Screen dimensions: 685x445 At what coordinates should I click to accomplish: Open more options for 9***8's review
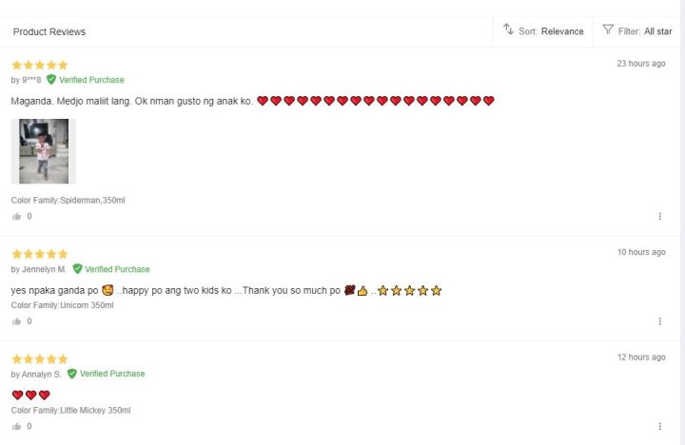click(659, 217)
